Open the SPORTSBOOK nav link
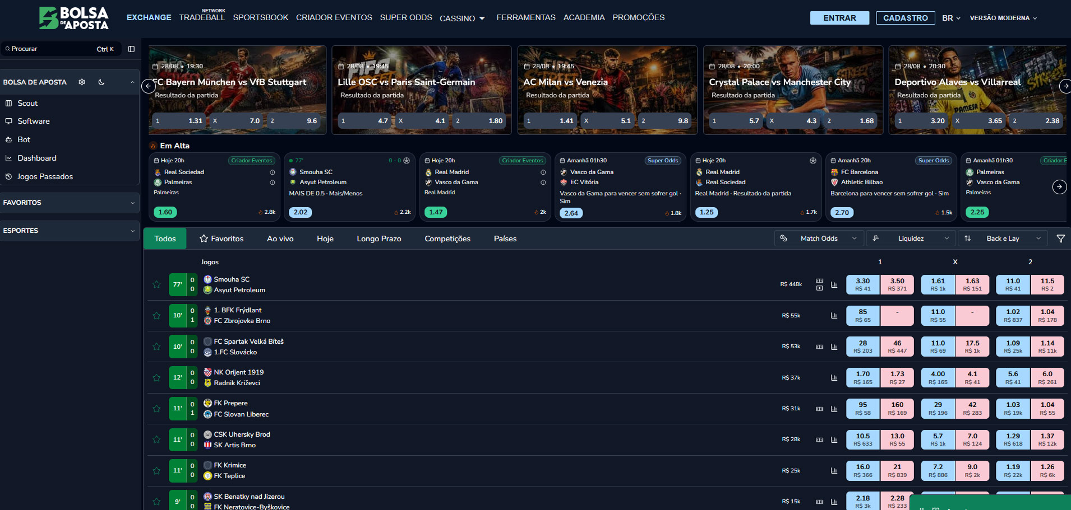1071x510 pixels. (x=261, y=17)
